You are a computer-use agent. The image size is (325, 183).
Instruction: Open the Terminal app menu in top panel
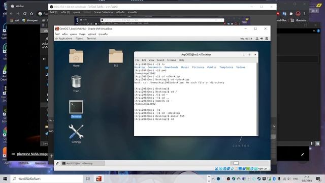91,39
